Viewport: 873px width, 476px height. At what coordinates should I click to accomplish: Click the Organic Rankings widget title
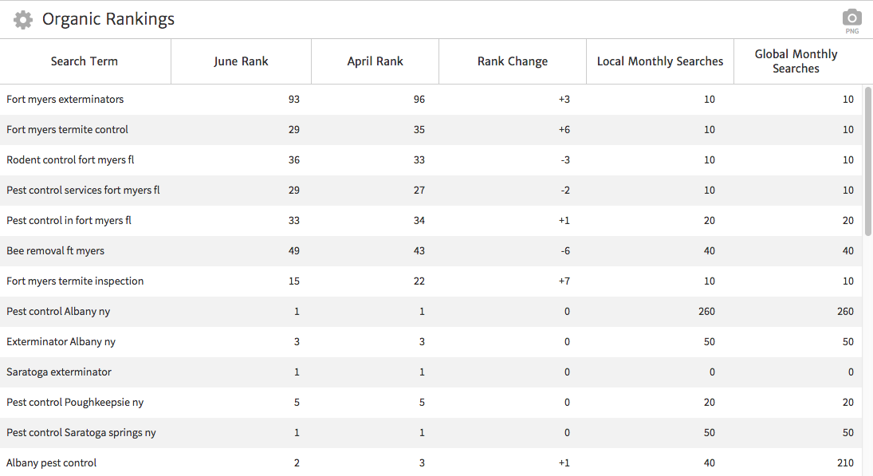(108, 20)
